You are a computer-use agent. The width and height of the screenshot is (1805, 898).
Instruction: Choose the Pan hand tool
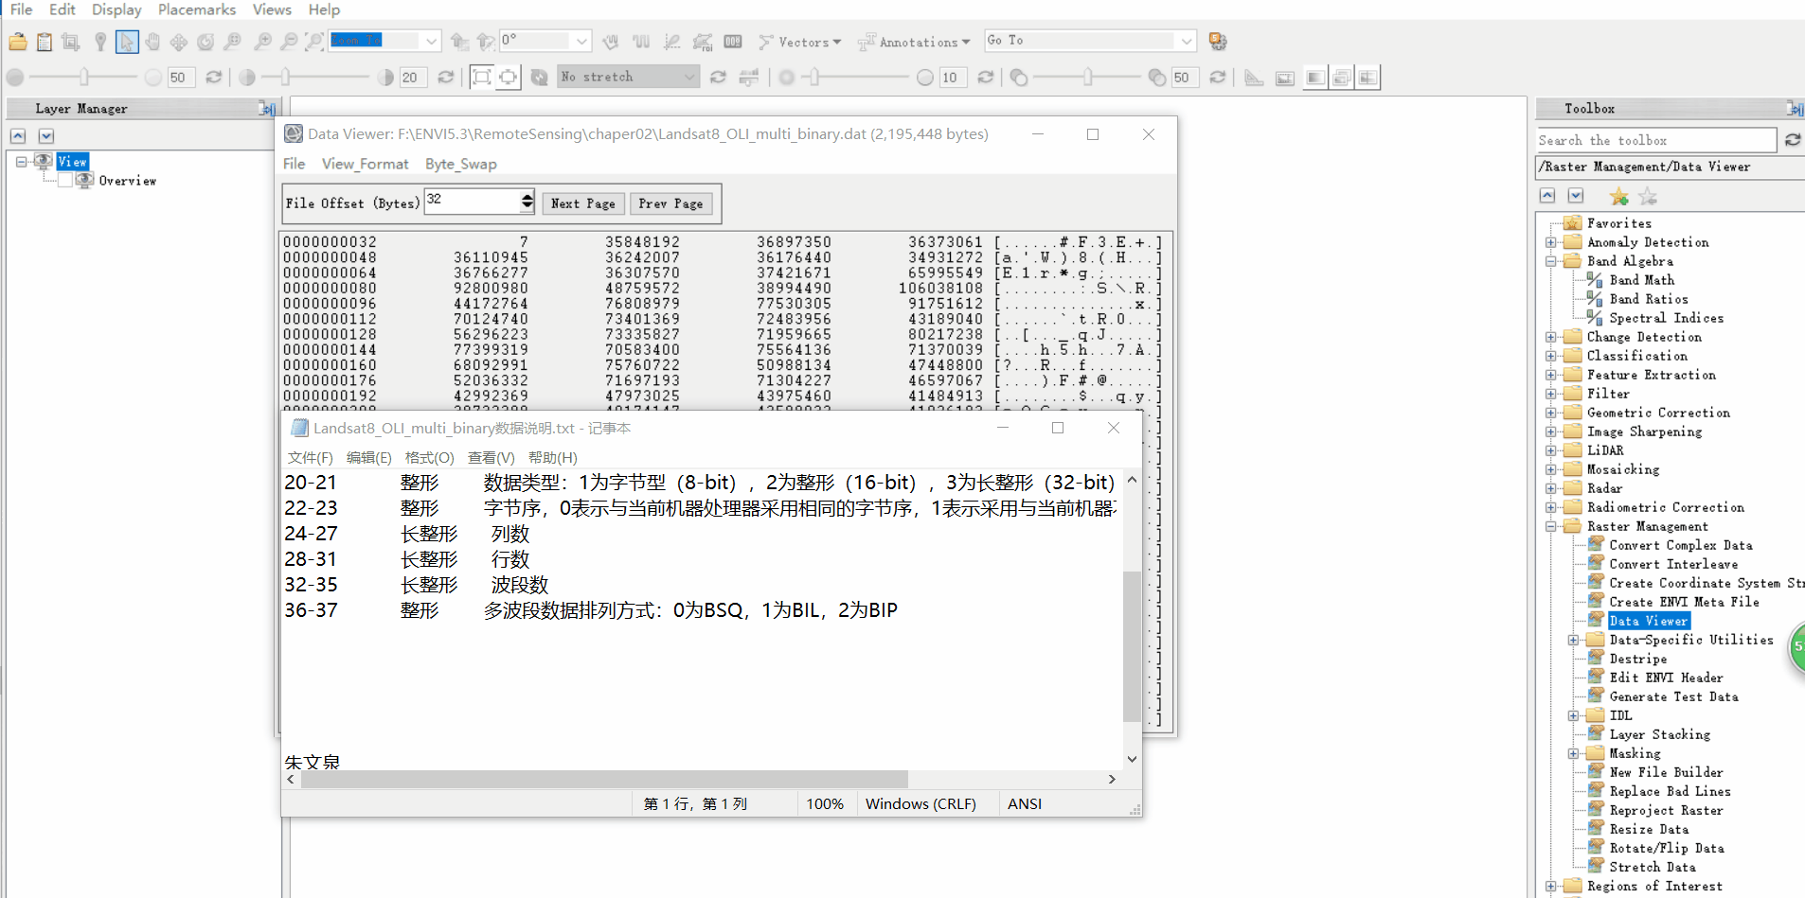coord(152,42)
